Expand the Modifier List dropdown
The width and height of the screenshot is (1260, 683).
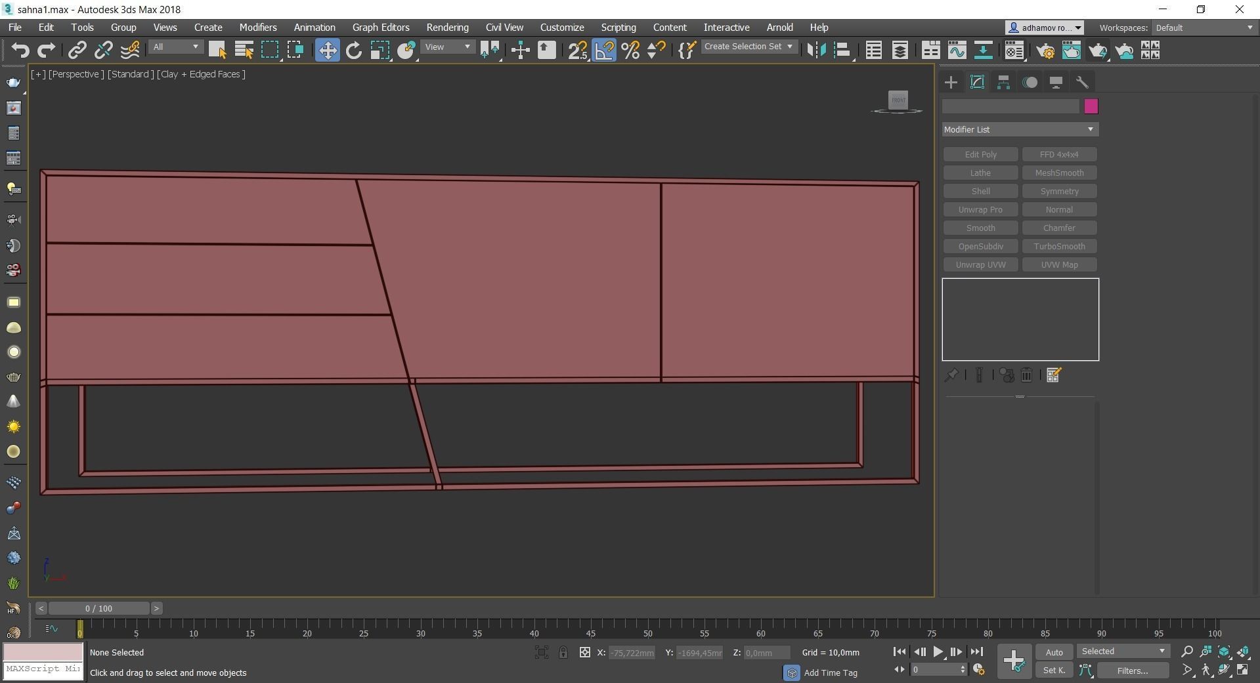(1020, 129)
